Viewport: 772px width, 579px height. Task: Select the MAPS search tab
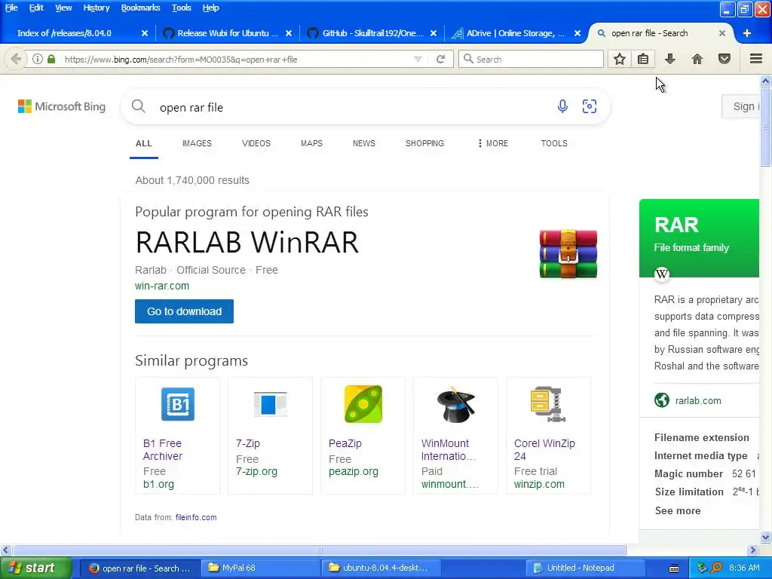(x=311, y=143)
